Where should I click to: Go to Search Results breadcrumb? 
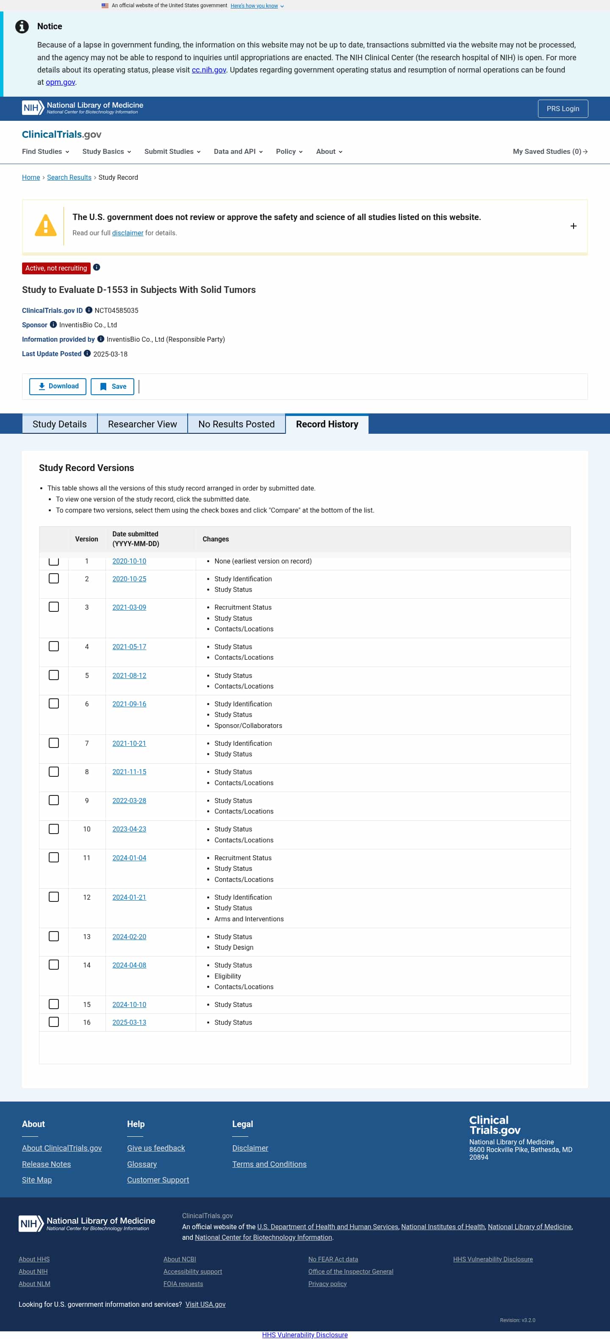click(69, 178)
